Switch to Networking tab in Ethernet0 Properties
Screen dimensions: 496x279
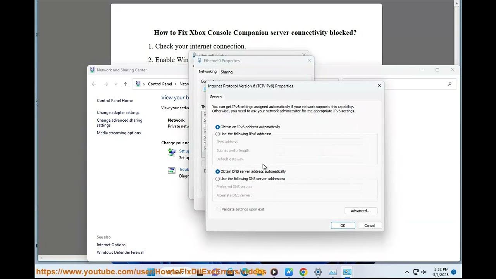208,72
